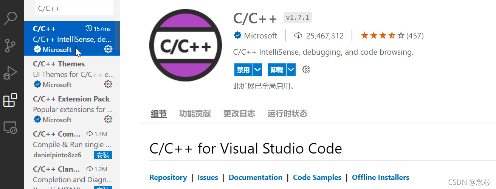Expand the 卸载 dropdown arrow

(291, 70)
